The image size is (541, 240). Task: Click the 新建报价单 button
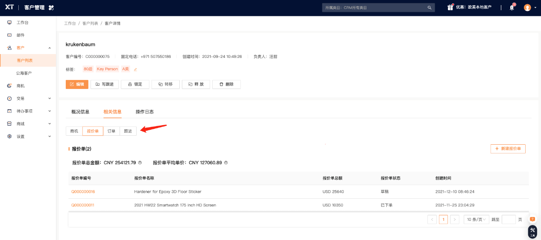(508, 149)
